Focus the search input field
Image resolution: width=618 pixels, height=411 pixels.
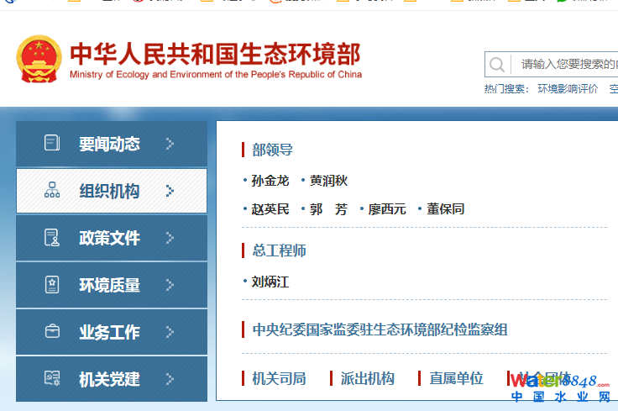pos(563,65)
